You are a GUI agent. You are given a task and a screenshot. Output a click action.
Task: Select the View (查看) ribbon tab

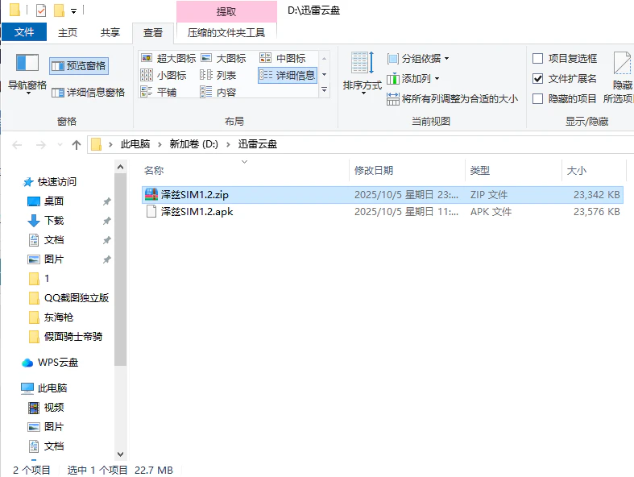153,33
